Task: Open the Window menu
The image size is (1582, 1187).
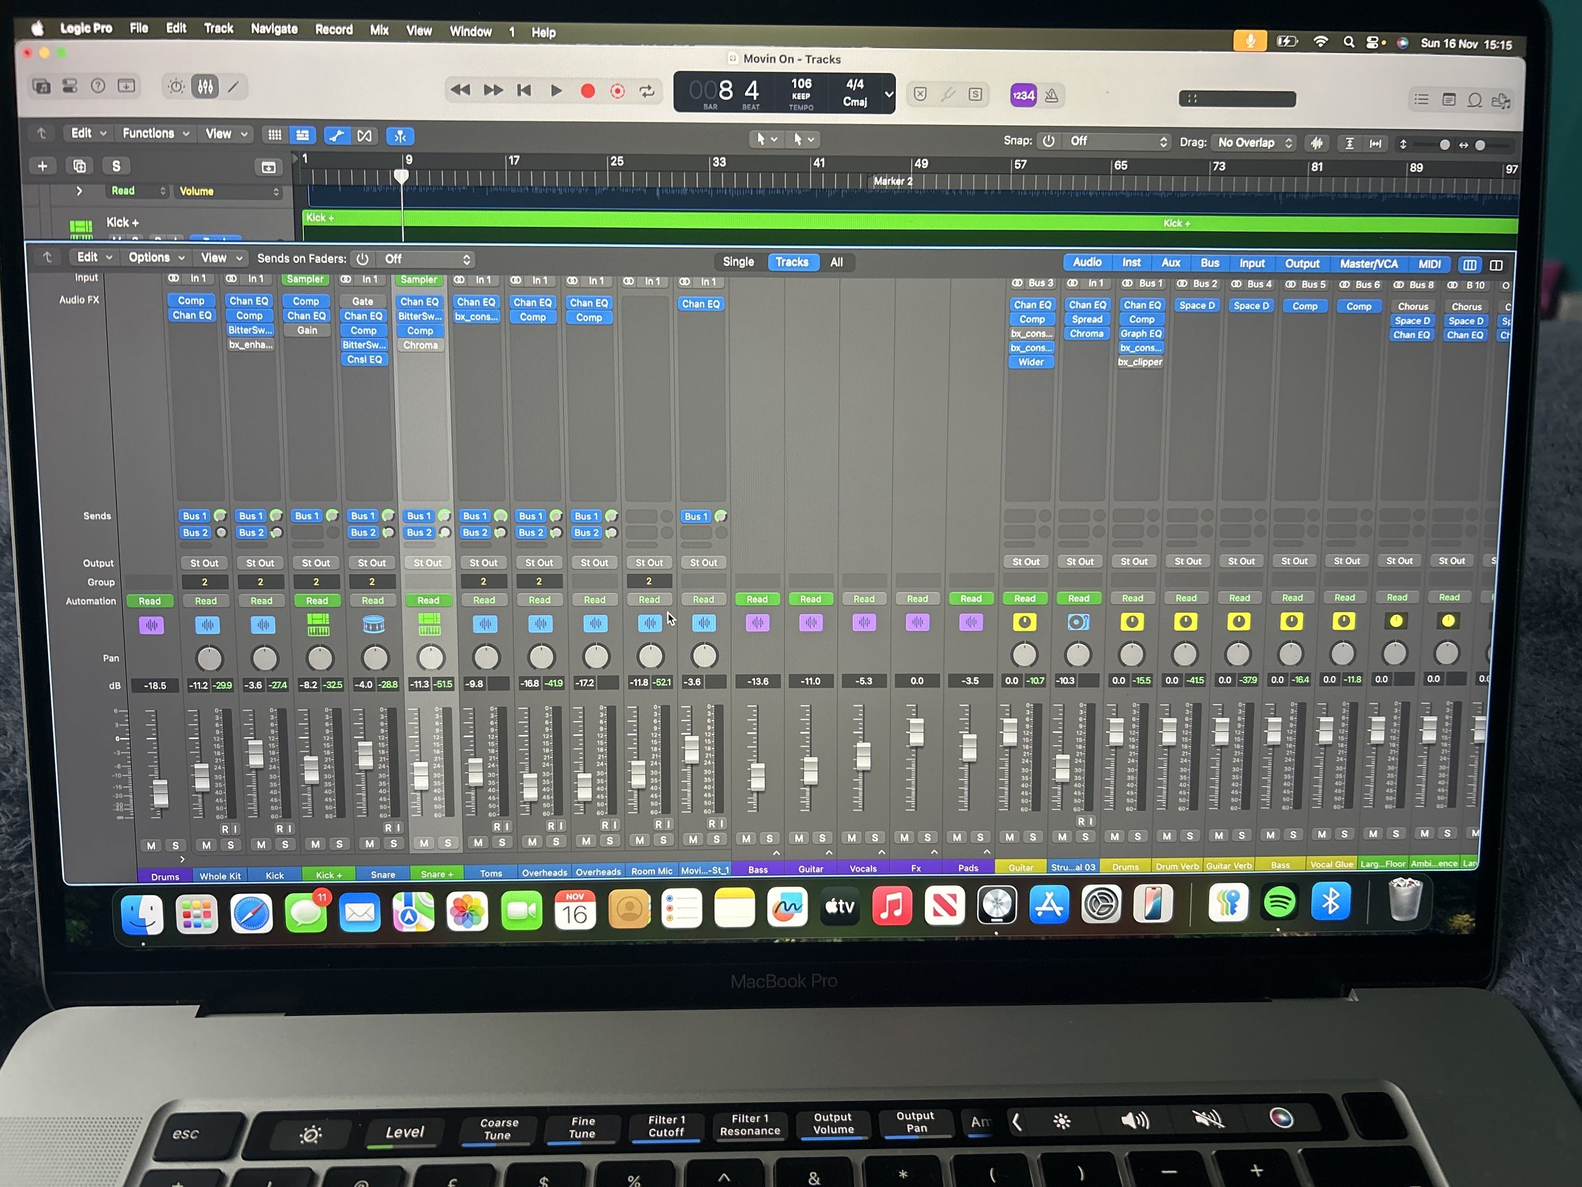Action: point(470,32)
